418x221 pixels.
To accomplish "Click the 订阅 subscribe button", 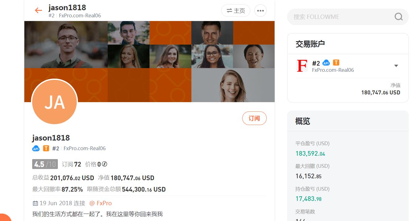I will tap(254, 118).
